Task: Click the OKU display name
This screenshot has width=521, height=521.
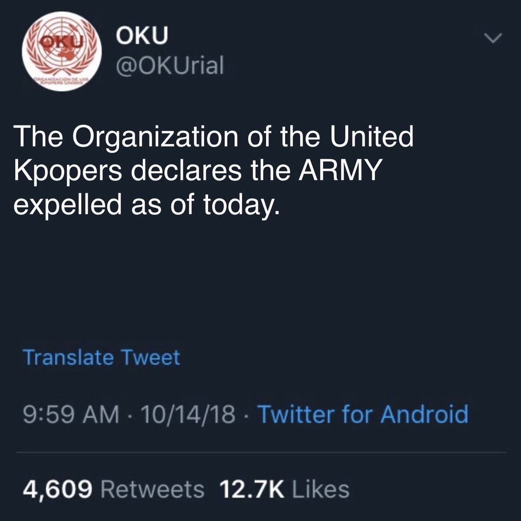Action: click(x=141, y=36)
